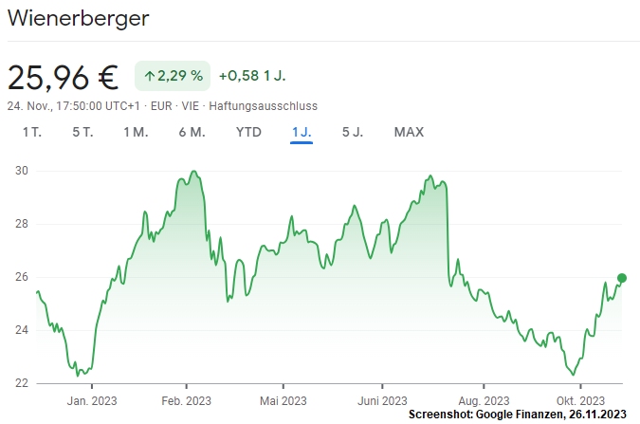Click the VIE exchange label

(x=191, y=106)
